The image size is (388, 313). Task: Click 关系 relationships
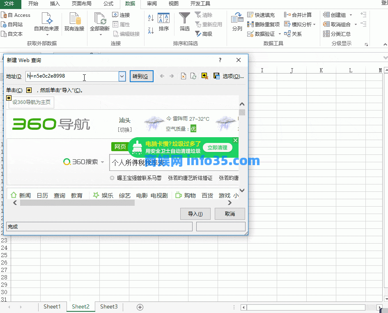pyautogui.click(x=293, y=34)
